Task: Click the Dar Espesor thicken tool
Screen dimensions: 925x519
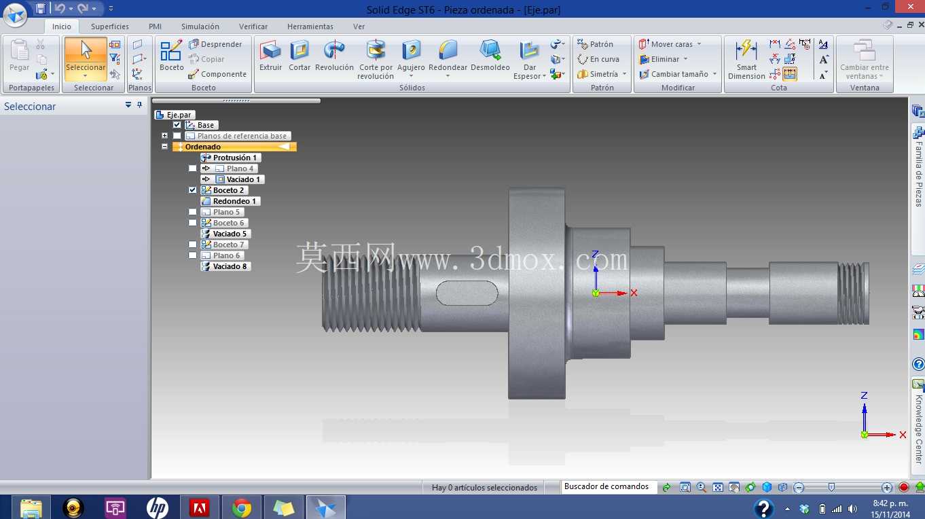Action: pos(530,59)
